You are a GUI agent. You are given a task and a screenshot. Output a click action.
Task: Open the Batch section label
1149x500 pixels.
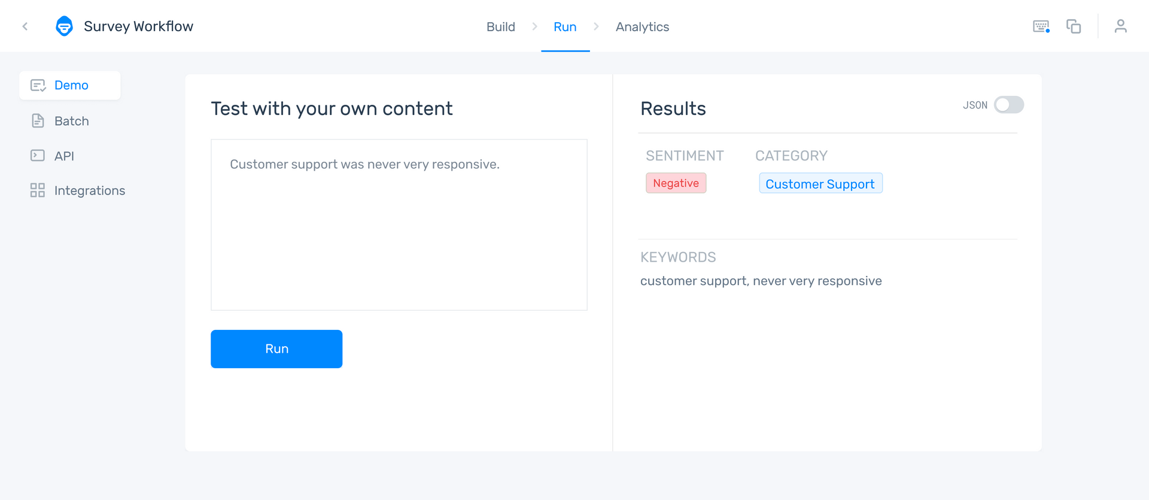coord(72,121)
